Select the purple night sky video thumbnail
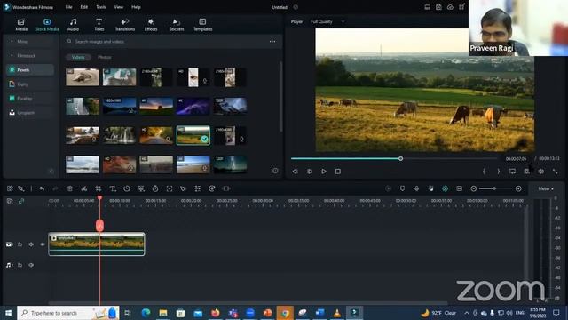 pyautogui.click(x=193, y=106)
